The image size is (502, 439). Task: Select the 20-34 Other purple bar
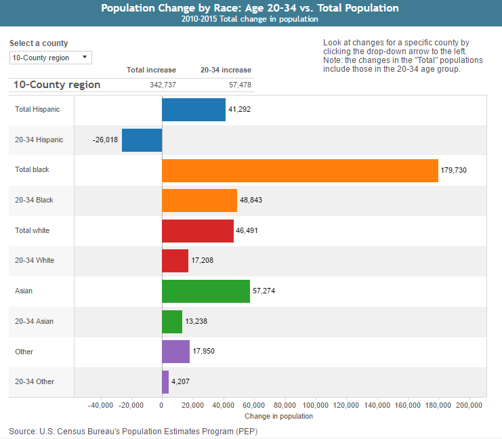(x=165, y=382)
